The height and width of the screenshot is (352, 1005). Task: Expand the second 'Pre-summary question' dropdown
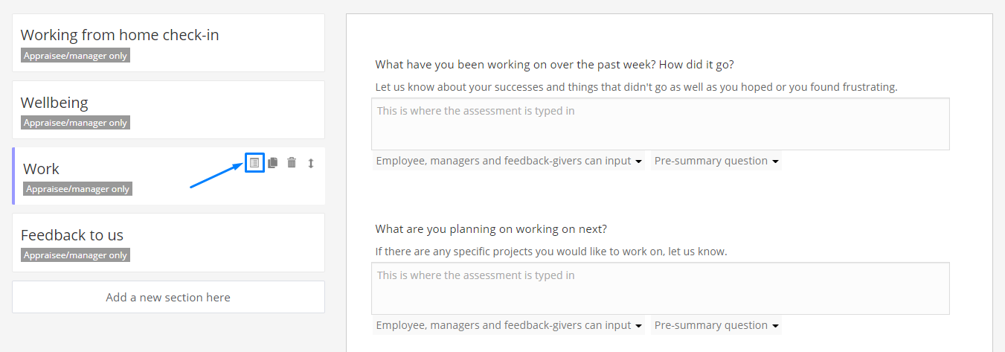pyautogui.click(x=716, y=325)
